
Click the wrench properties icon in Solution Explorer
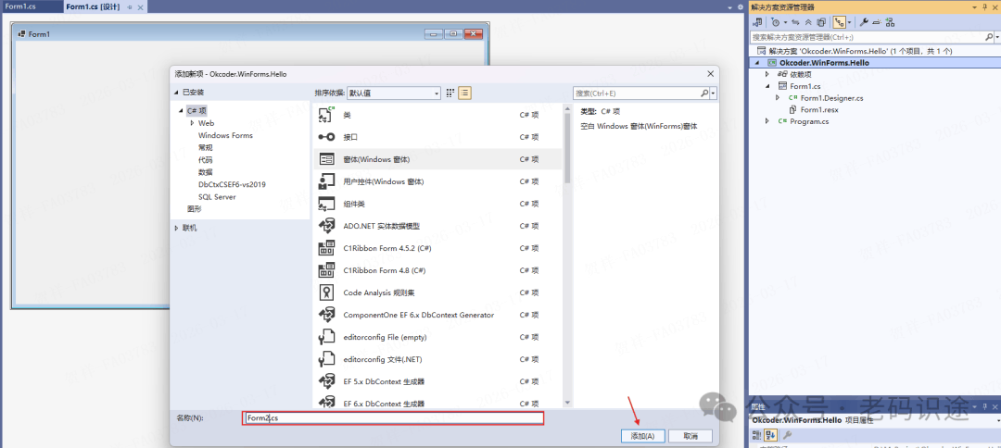tap(864, 22)
